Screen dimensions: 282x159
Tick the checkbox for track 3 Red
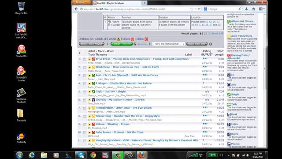[85, 76]
